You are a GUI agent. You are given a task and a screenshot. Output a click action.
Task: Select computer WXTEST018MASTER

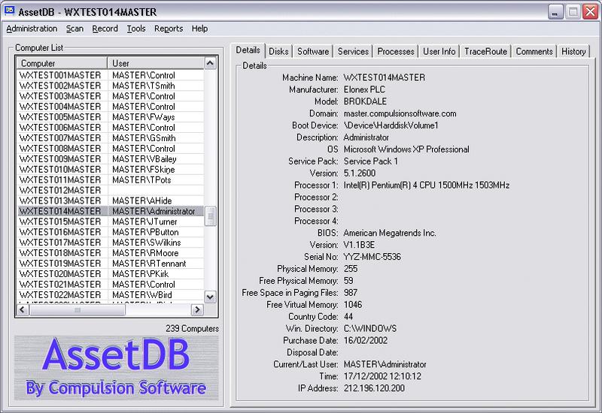60,253
